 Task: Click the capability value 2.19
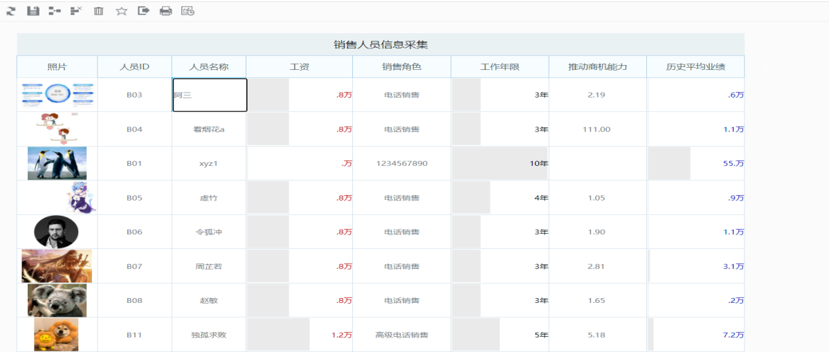(596, 95)
